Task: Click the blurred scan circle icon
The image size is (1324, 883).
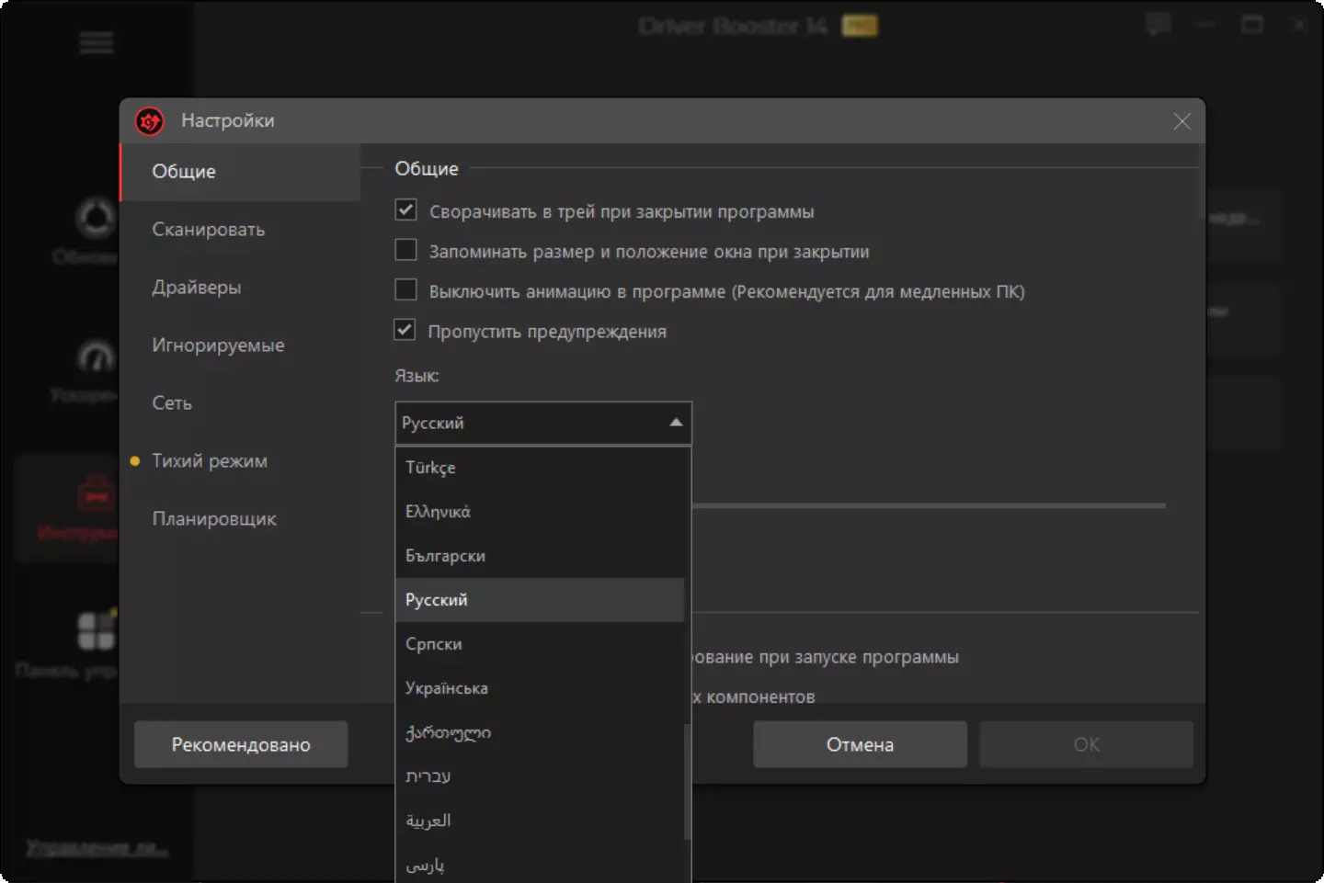Action: pos(96,219)
